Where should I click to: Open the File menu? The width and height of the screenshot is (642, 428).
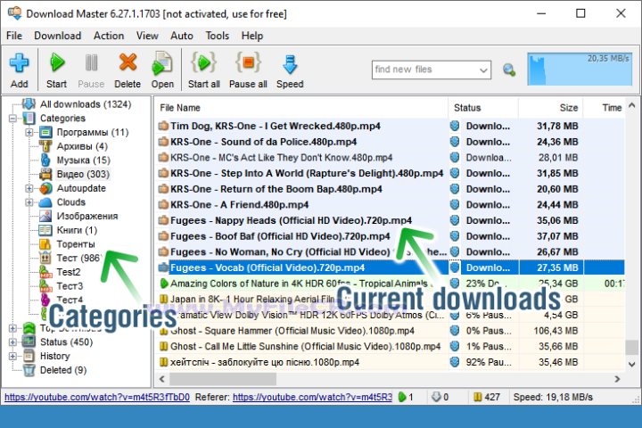click(x=14, y=36)
